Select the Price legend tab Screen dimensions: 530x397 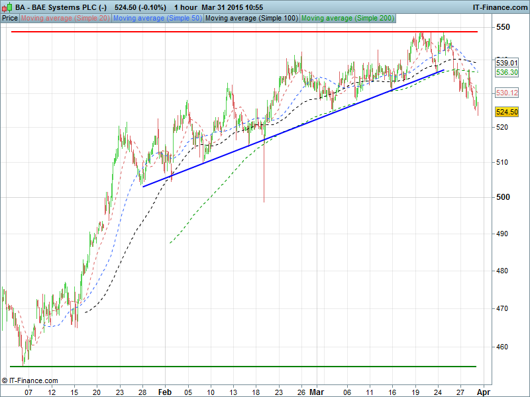(10, 18)
